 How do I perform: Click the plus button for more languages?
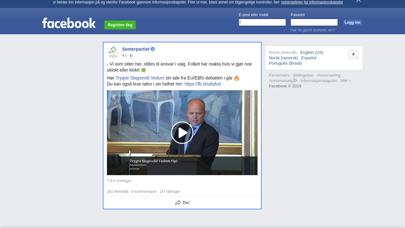(x=353, y=54)
